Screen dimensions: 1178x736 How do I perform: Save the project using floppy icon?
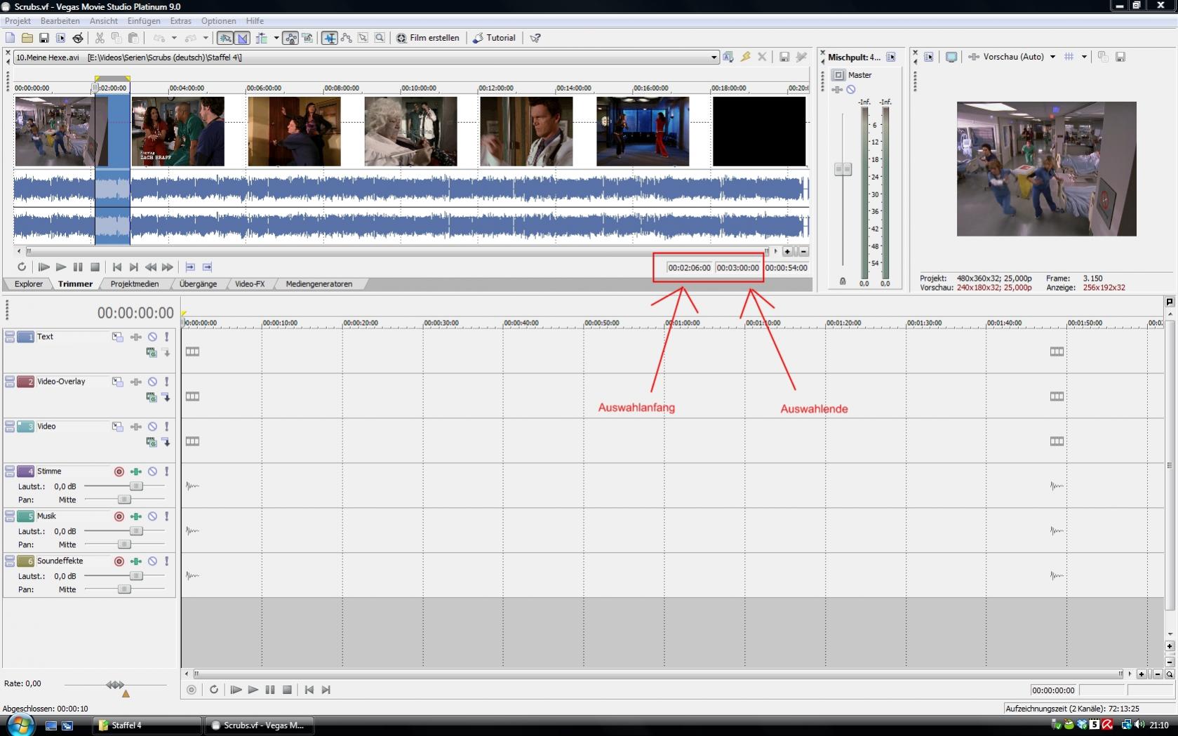tap(43, 38)
